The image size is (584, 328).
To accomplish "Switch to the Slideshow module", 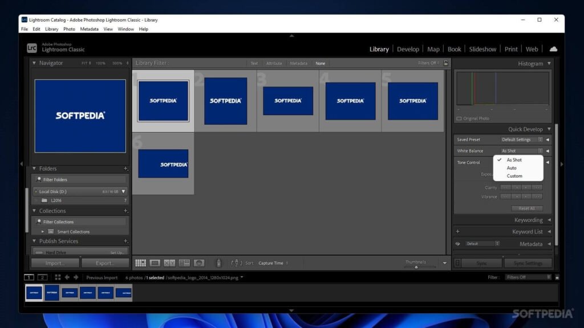I will tap(482, 49).
